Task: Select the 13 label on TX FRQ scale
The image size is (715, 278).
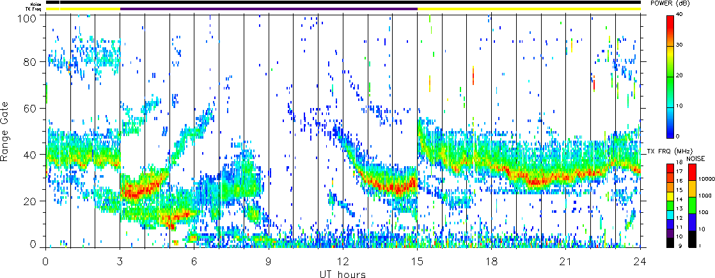Action: pos(679,209)
